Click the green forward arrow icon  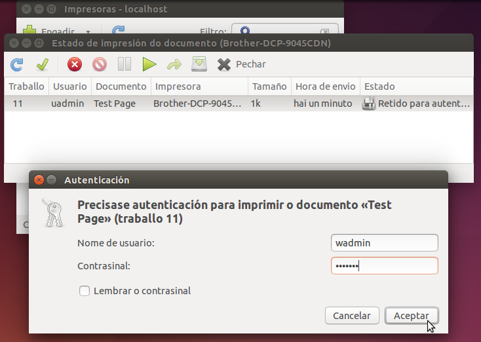click(x=174, y=64)
